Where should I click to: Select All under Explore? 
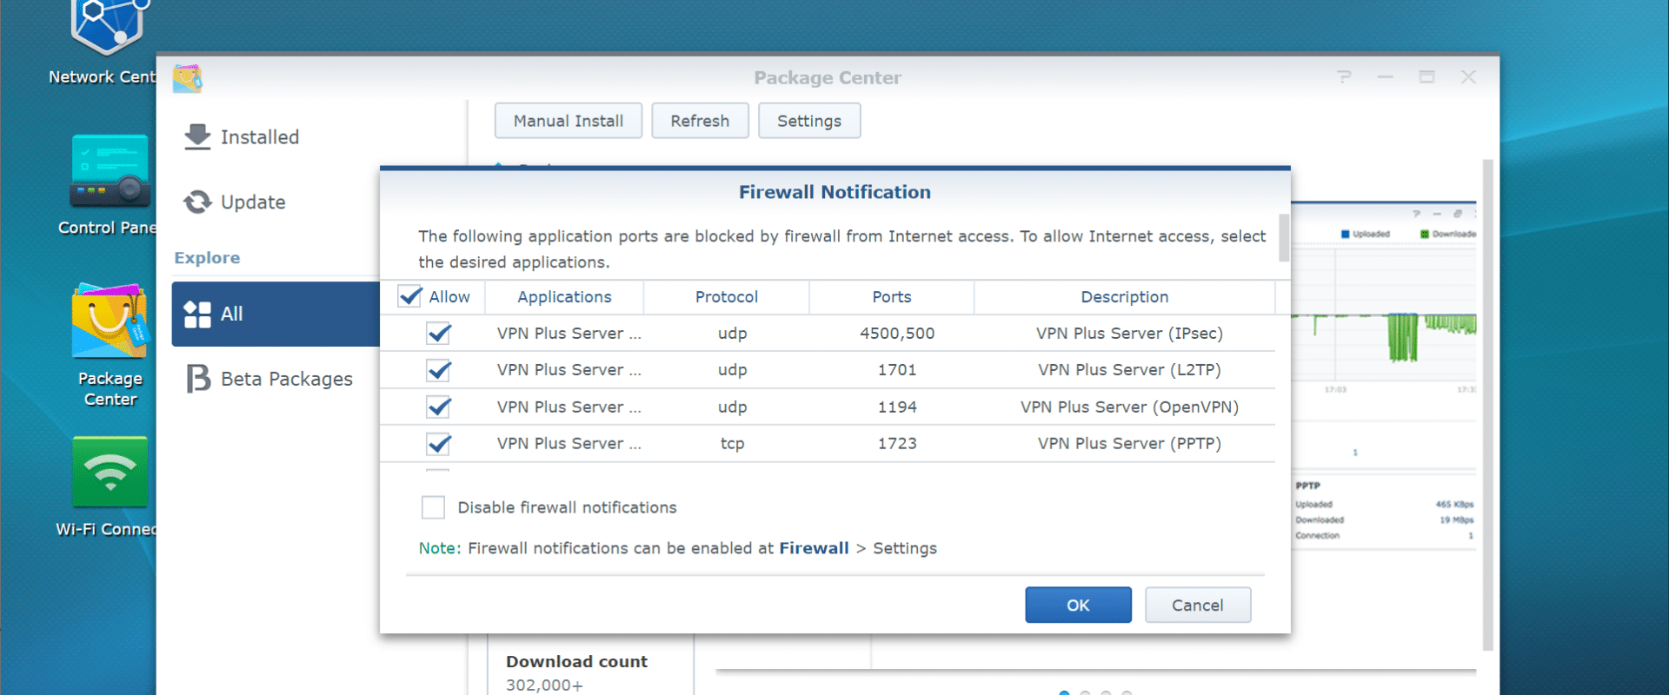(276, 314)
